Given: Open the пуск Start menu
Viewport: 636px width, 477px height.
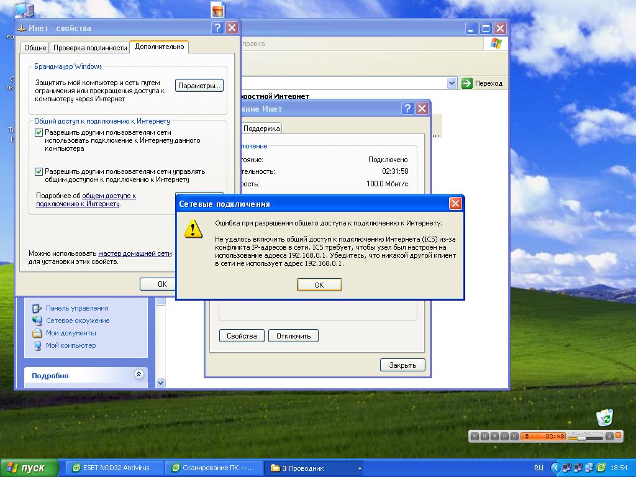Looking at the screenshot, I should [x=29, y=468].
